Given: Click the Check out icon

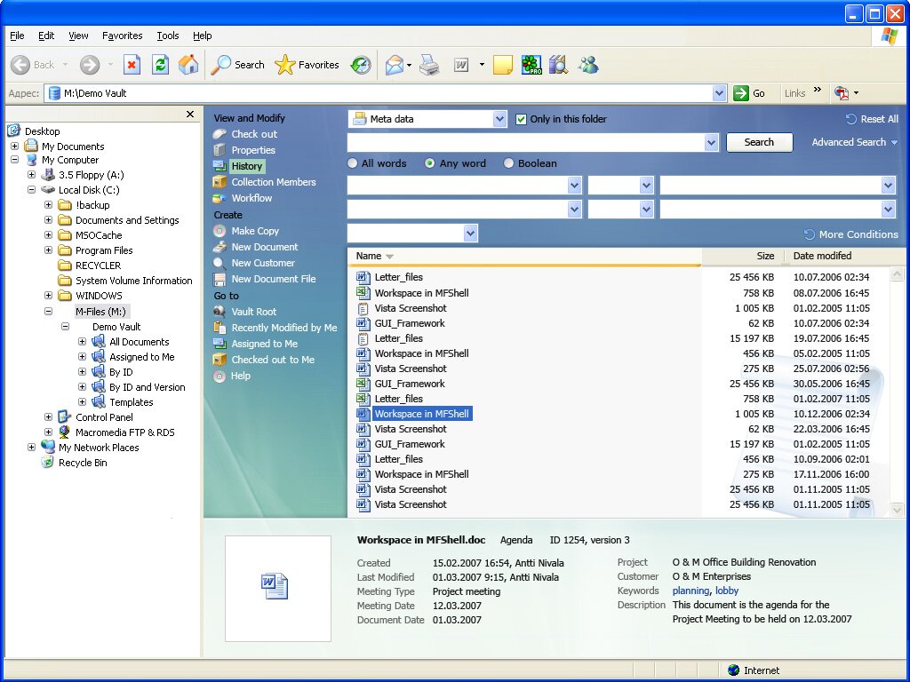Looking at the screenshot, I should 220,134.
